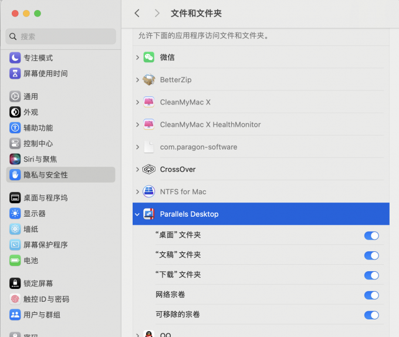Click the search magnifier icon
The height and width of the screenshot is (337, 399).
pos(13,36)
